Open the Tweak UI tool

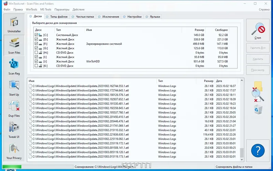14,130
